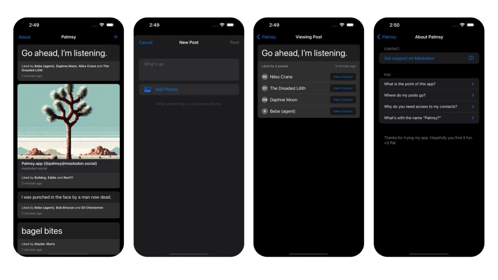This screenshot has height=280, width=498.
Task: Expand the Why do you need contacts FAQ
Action: pyautogui.click(x=428, y=106)
